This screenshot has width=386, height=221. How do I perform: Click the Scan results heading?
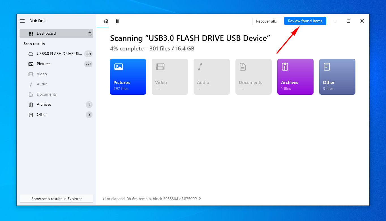tap(34, 44)
